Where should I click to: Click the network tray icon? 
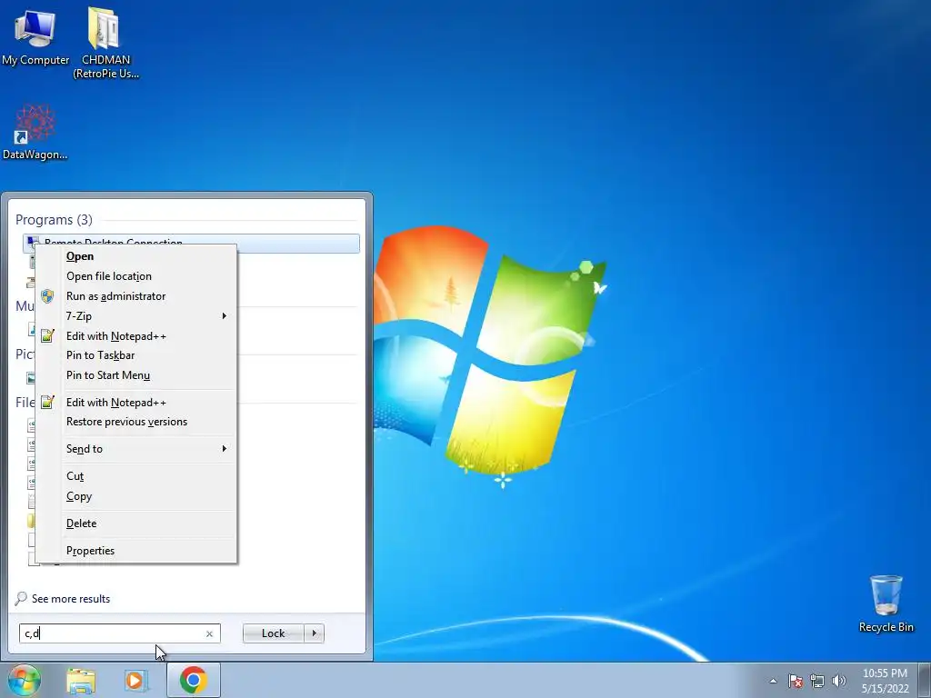817,681
